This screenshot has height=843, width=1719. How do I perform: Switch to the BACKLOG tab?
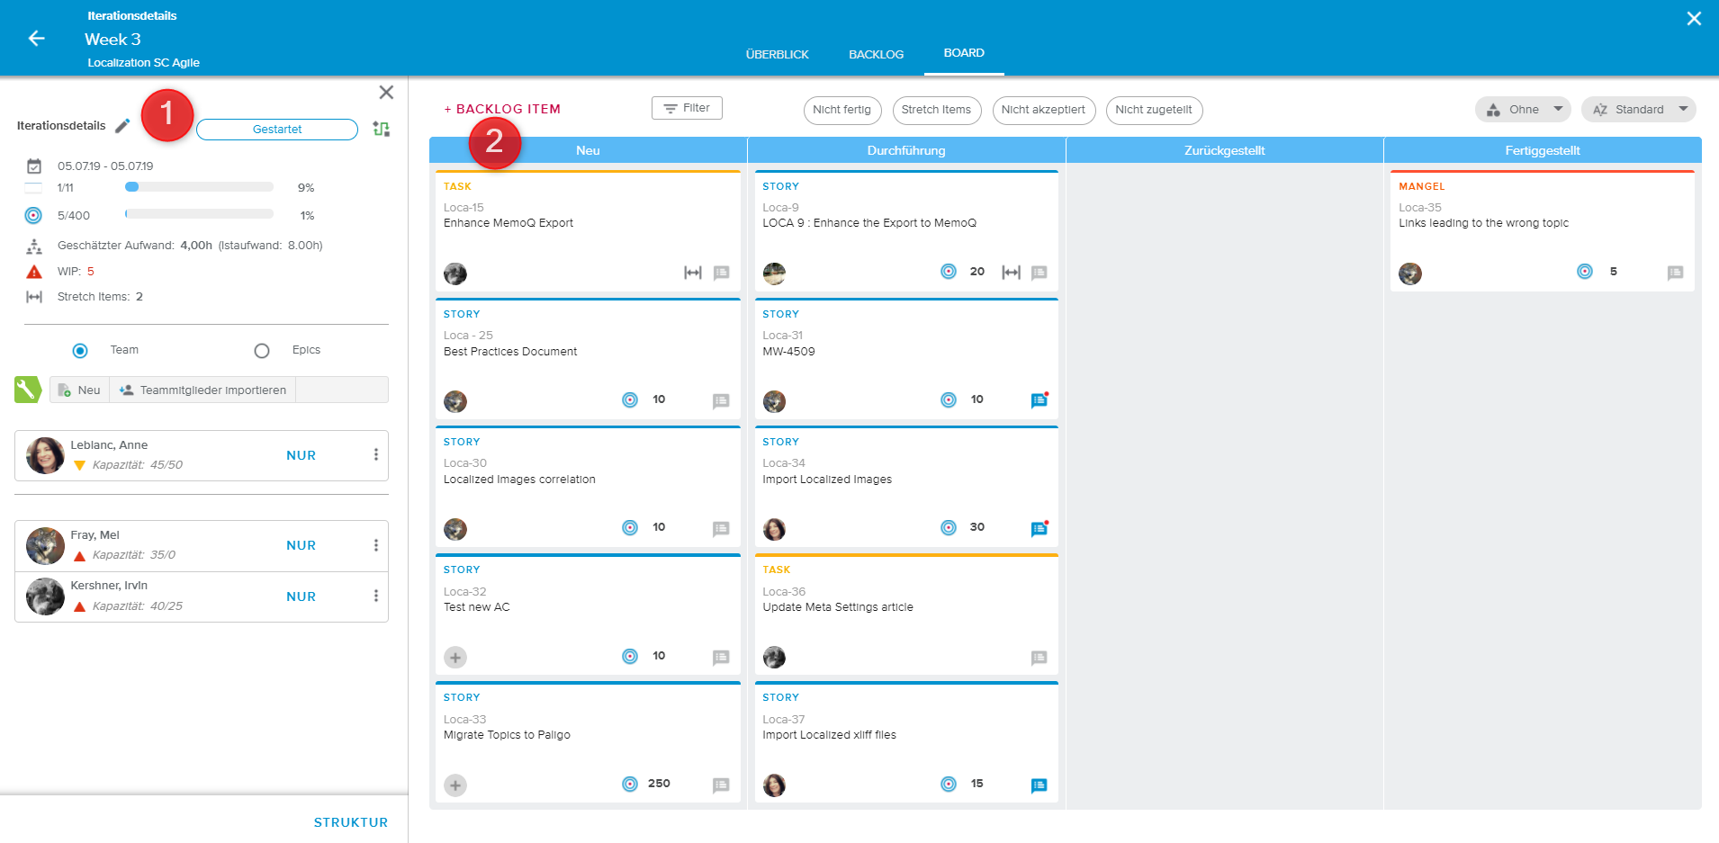click(x=876, y=55)
